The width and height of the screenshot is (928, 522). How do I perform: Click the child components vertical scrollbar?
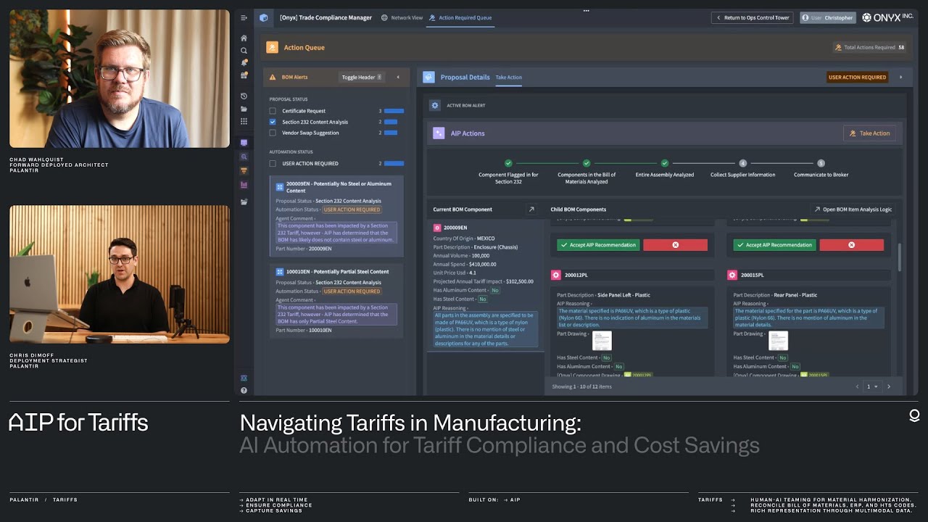tap(900, 257)
